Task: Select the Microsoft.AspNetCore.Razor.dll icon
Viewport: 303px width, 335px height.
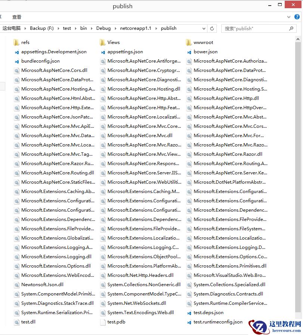Action: [189, 155]
